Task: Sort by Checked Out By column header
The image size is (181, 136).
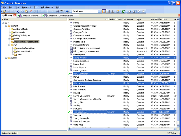Action: [x=115, y=20]
